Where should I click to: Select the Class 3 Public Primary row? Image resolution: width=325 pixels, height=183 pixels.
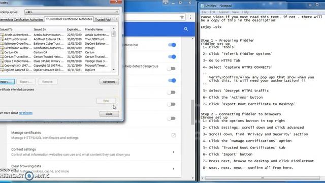pyautogui.click(x=55, y=61)
